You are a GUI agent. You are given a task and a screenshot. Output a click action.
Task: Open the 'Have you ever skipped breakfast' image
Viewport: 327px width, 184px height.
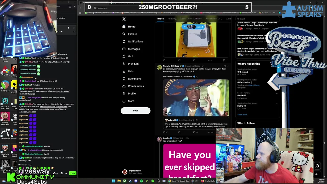tap(189, 161)
